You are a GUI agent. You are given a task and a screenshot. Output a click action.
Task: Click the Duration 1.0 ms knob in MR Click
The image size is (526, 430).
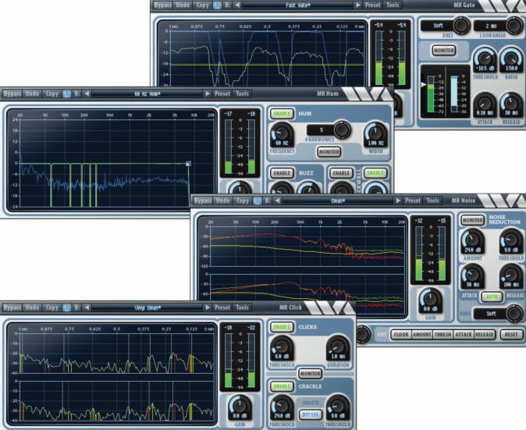338,348
